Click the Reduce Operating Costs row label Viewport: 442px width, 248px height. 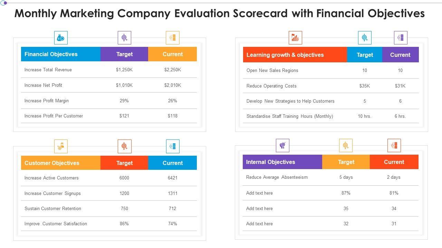pyautogui.click(x=271, y=86)
